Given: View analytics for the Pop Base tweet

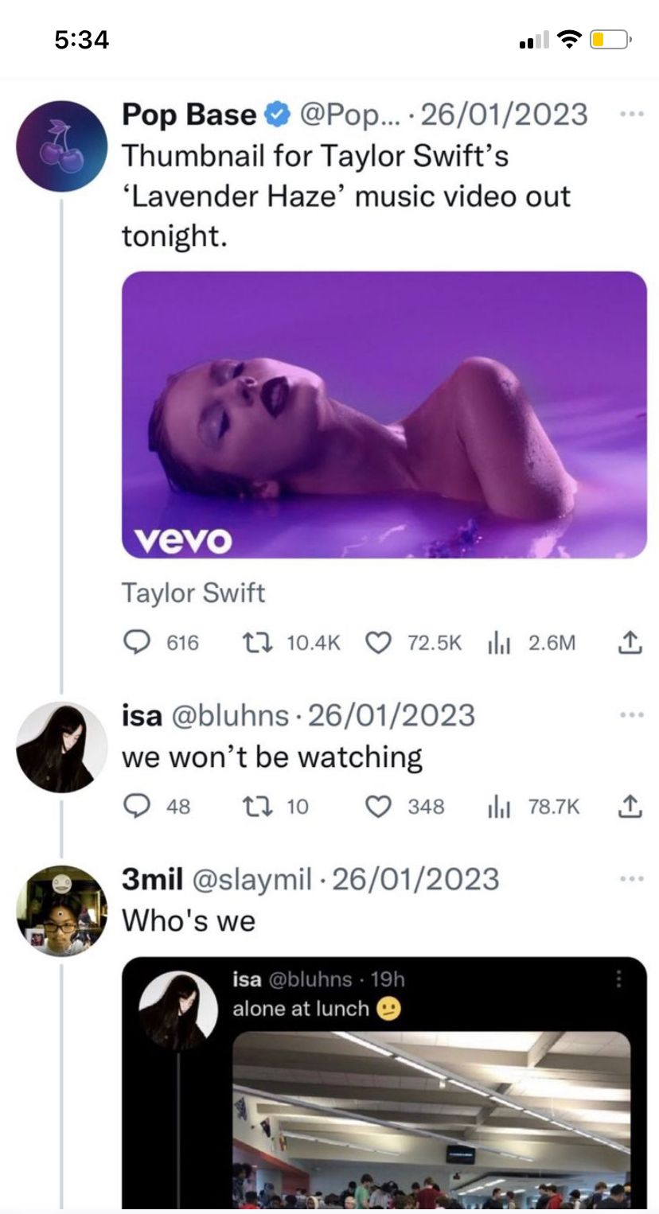Looking at the screenshot, I should (498, 642).
